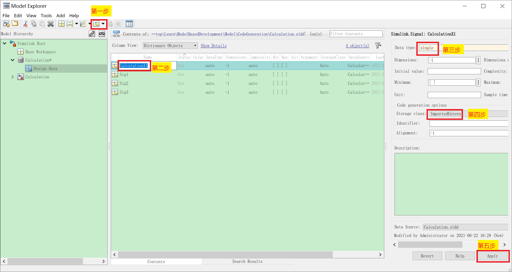Open the File menu
The image size is (512, 272).
point(6,16)
